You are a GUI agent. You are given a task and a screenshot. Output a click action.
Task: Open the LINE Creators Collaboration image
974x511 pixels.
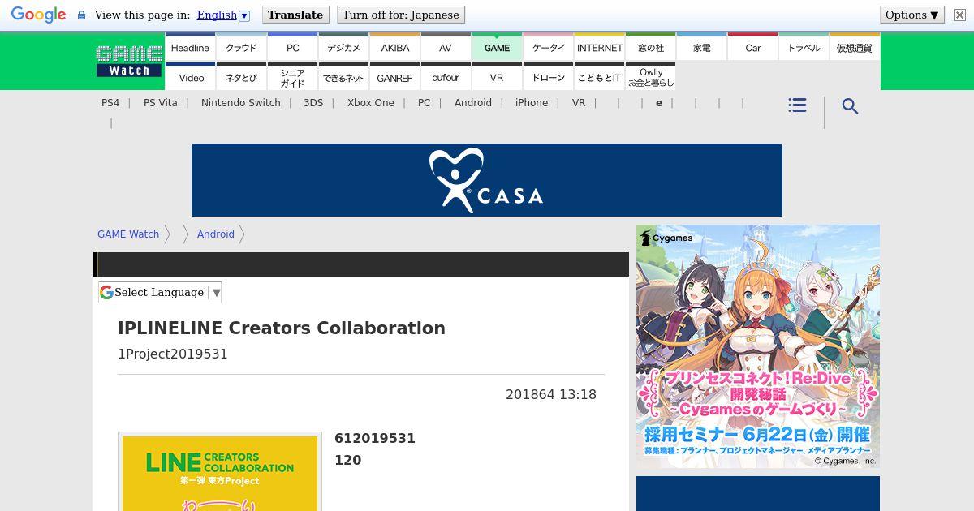220,473
